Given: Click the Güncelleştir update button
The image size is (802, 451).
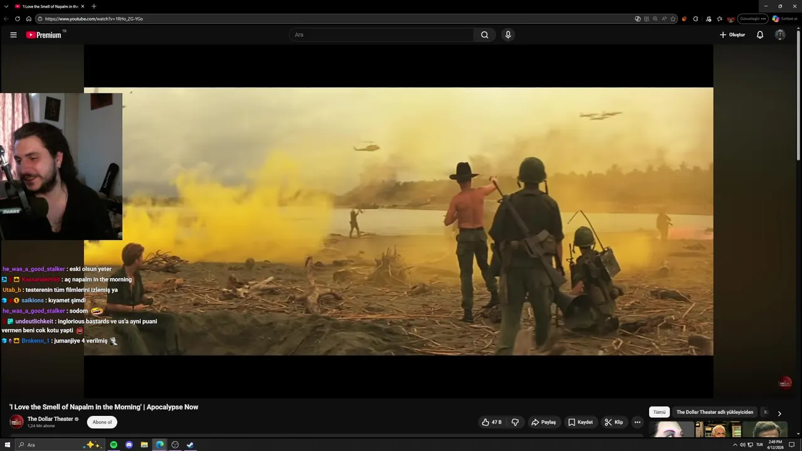Looking at the screenshot, I should tap(753, 19).
